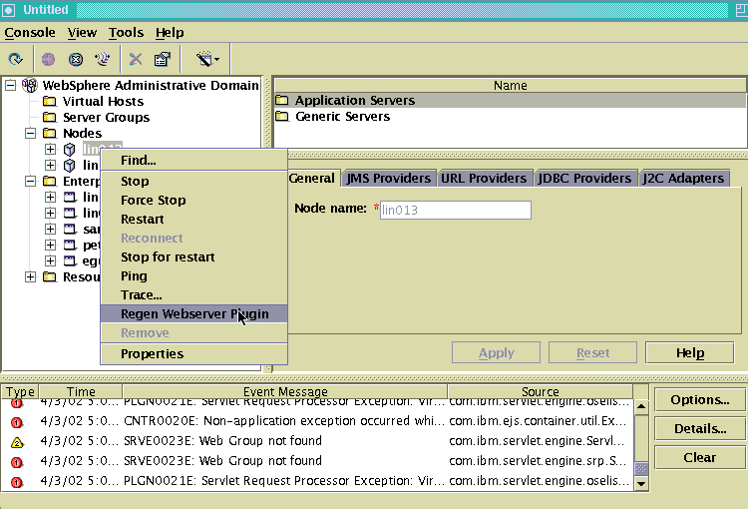Click the Help button beside Reset
Screen dimensions: 748x509
pos(690,353)
